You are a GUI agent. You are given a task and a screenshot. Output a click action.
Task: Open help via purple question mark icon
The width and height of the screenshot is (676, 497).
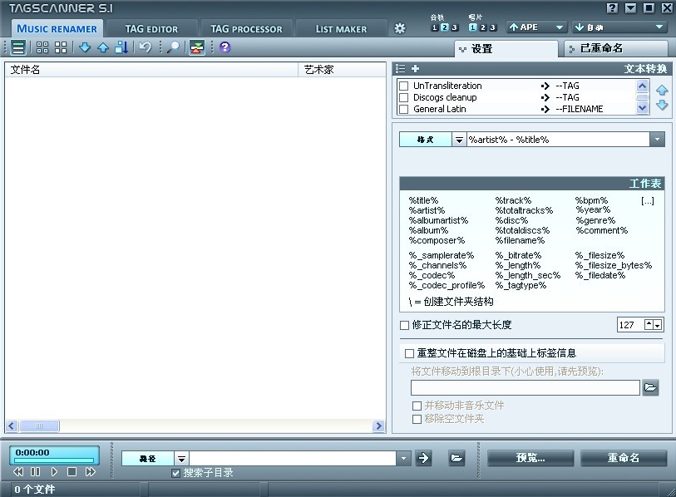225,47
